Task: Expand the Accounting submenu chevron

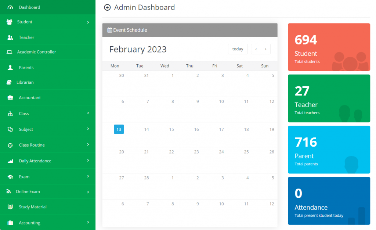Action: click(88, 222)
